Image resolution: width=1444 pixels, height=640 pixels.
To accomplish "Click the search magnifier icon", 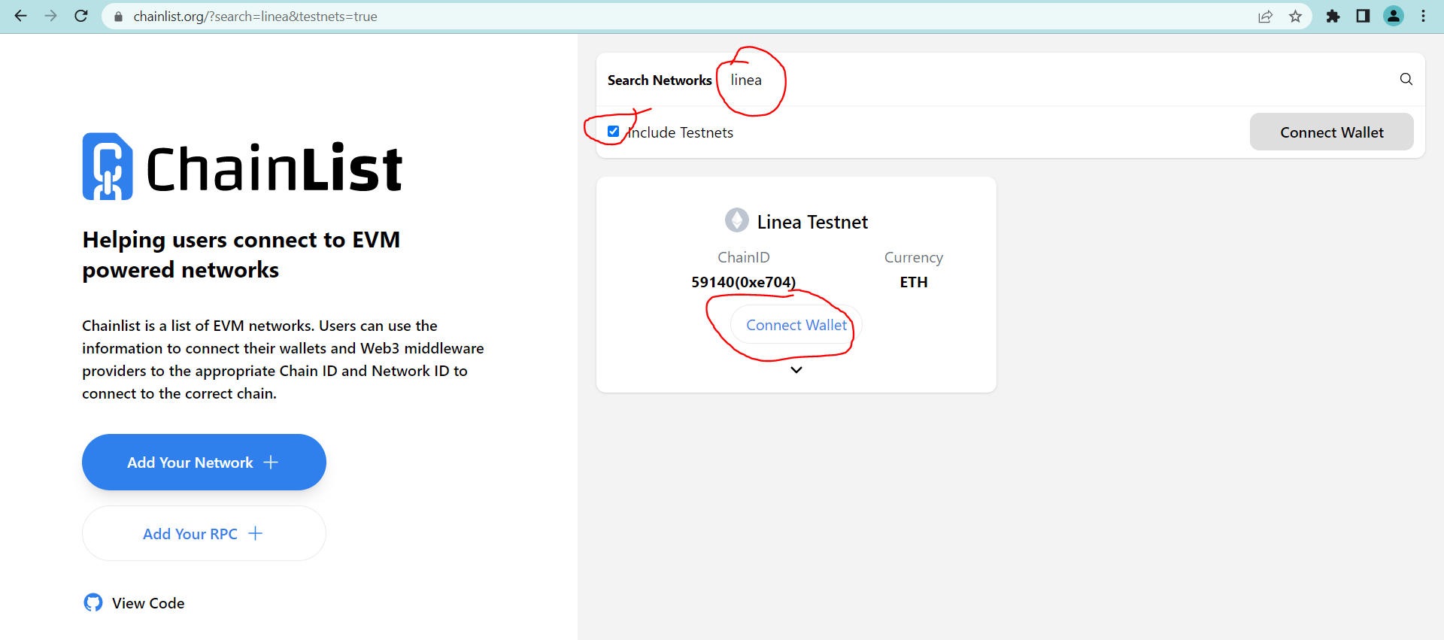I will pos(1406,79).
